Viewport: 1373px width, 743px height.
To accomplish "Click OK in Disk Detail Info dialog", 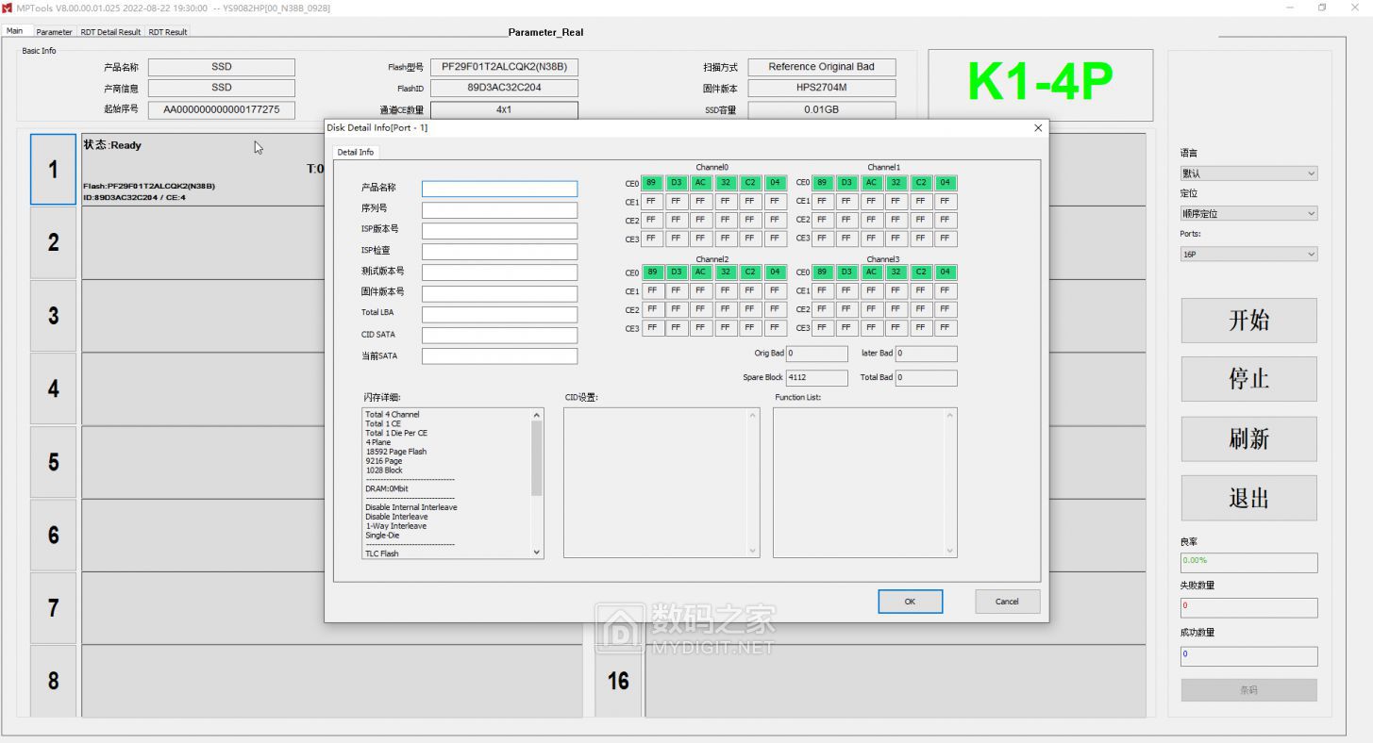I will (910, 602).
